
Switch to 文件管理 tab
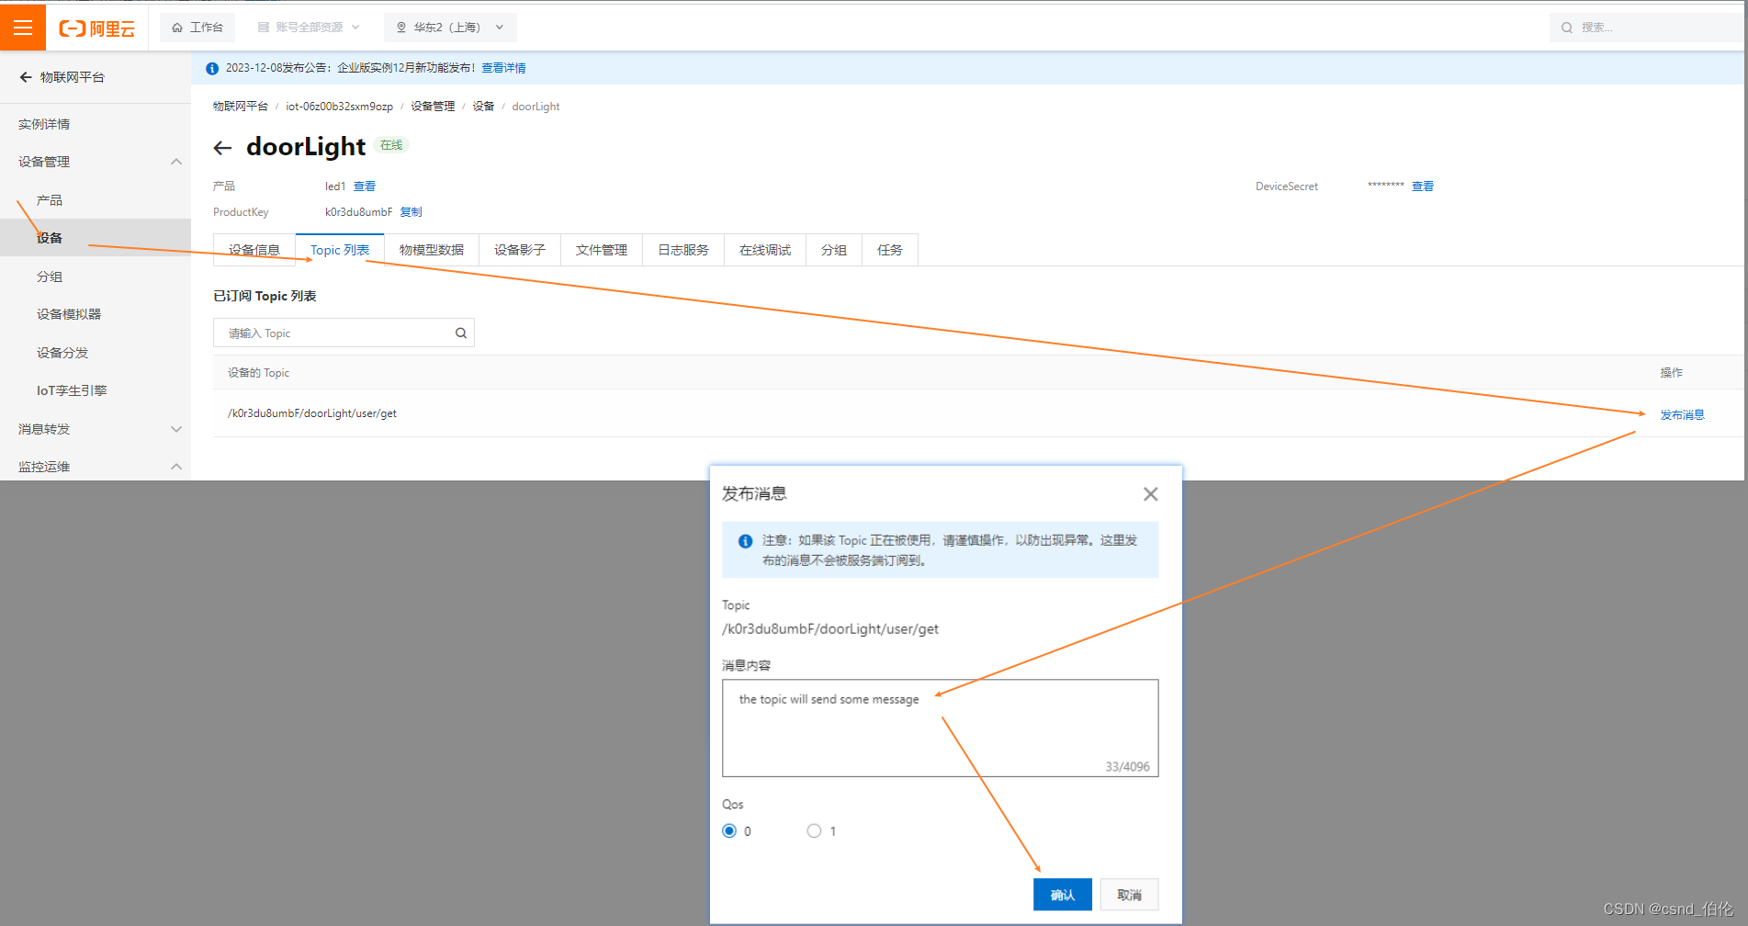click(602, 250)
